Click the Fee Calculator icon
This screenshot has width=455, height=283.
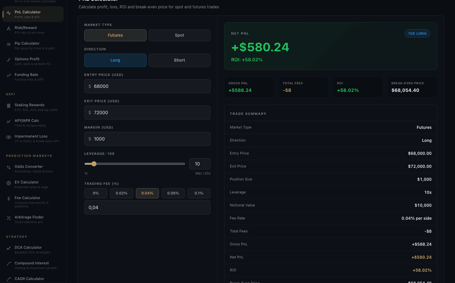click(x=9, y=199)
